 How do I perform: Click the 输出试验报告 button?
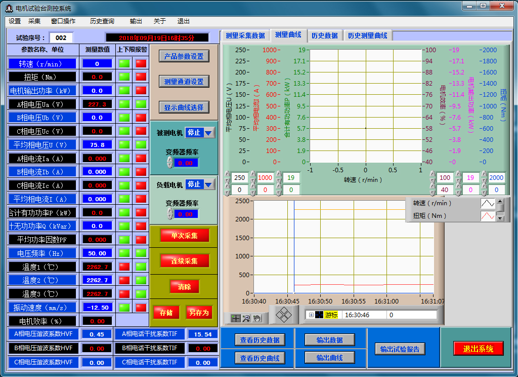tap(400, 349)
